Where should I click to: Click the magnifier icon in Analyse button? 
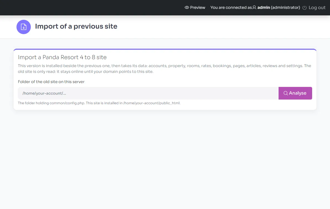[286, 93]
